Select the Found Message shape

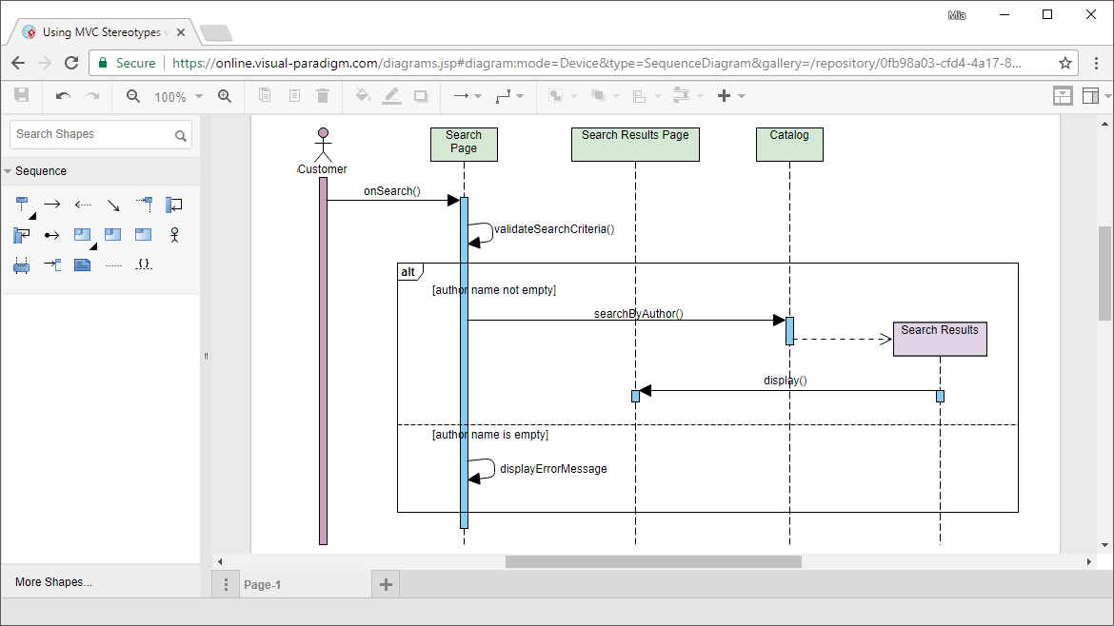(51, 235)
